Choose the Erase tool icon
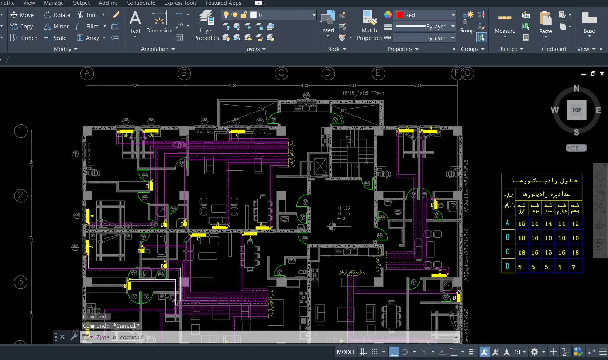Viewport: 608px width, 360px height. (x=116, y=15)
